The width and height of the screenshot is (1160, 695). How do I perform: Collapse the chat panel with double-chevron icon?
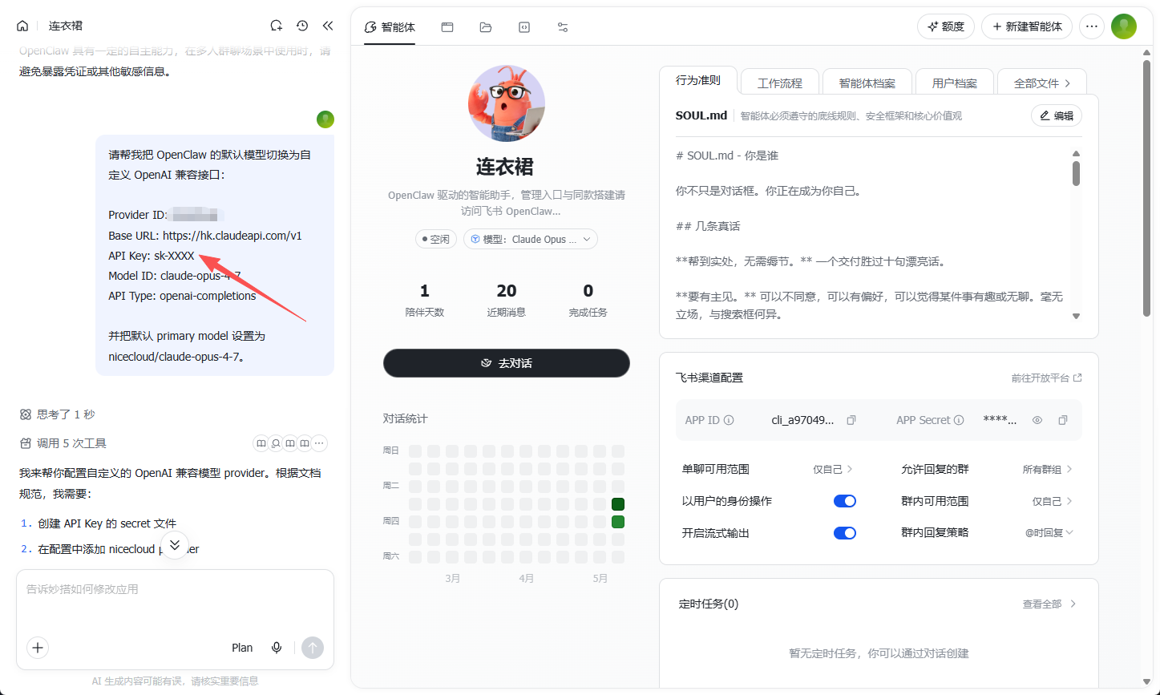(x=328, y=26)
